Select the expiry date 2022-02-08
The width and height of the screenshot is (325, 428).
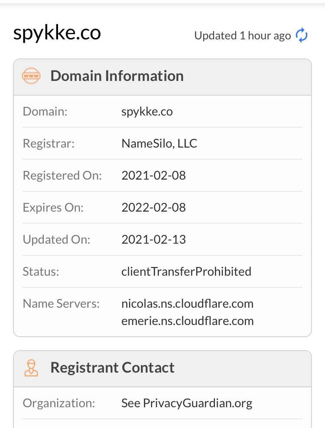153,207
